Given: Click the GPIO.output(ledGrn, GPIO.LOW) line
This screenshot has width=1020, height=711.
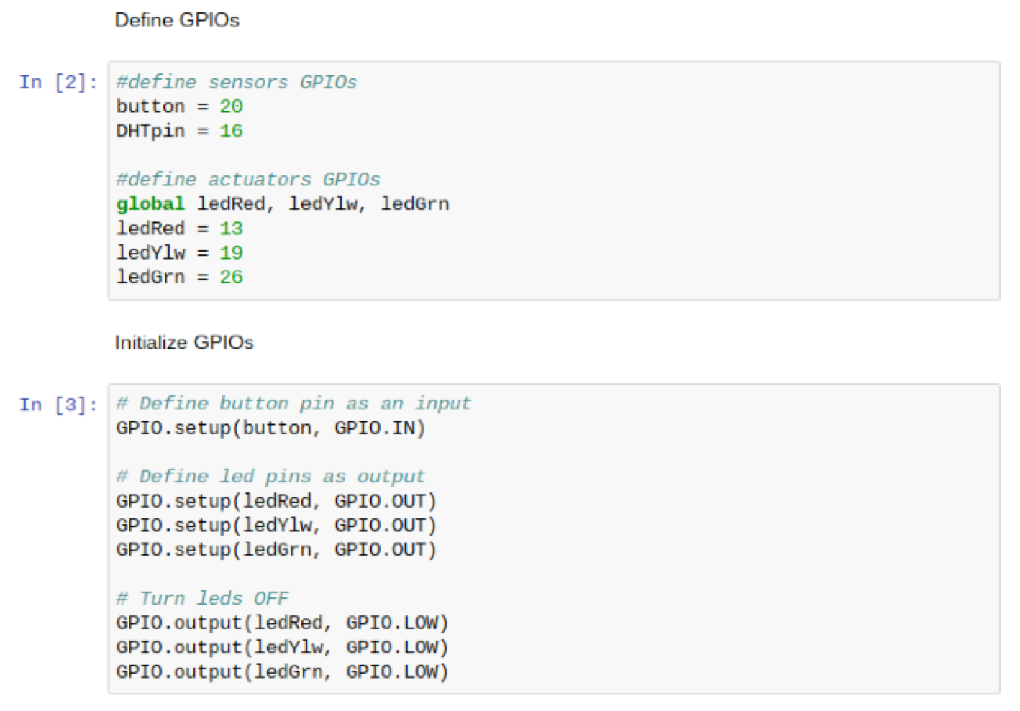Looking at the screenshot, I should coord(282,672).
